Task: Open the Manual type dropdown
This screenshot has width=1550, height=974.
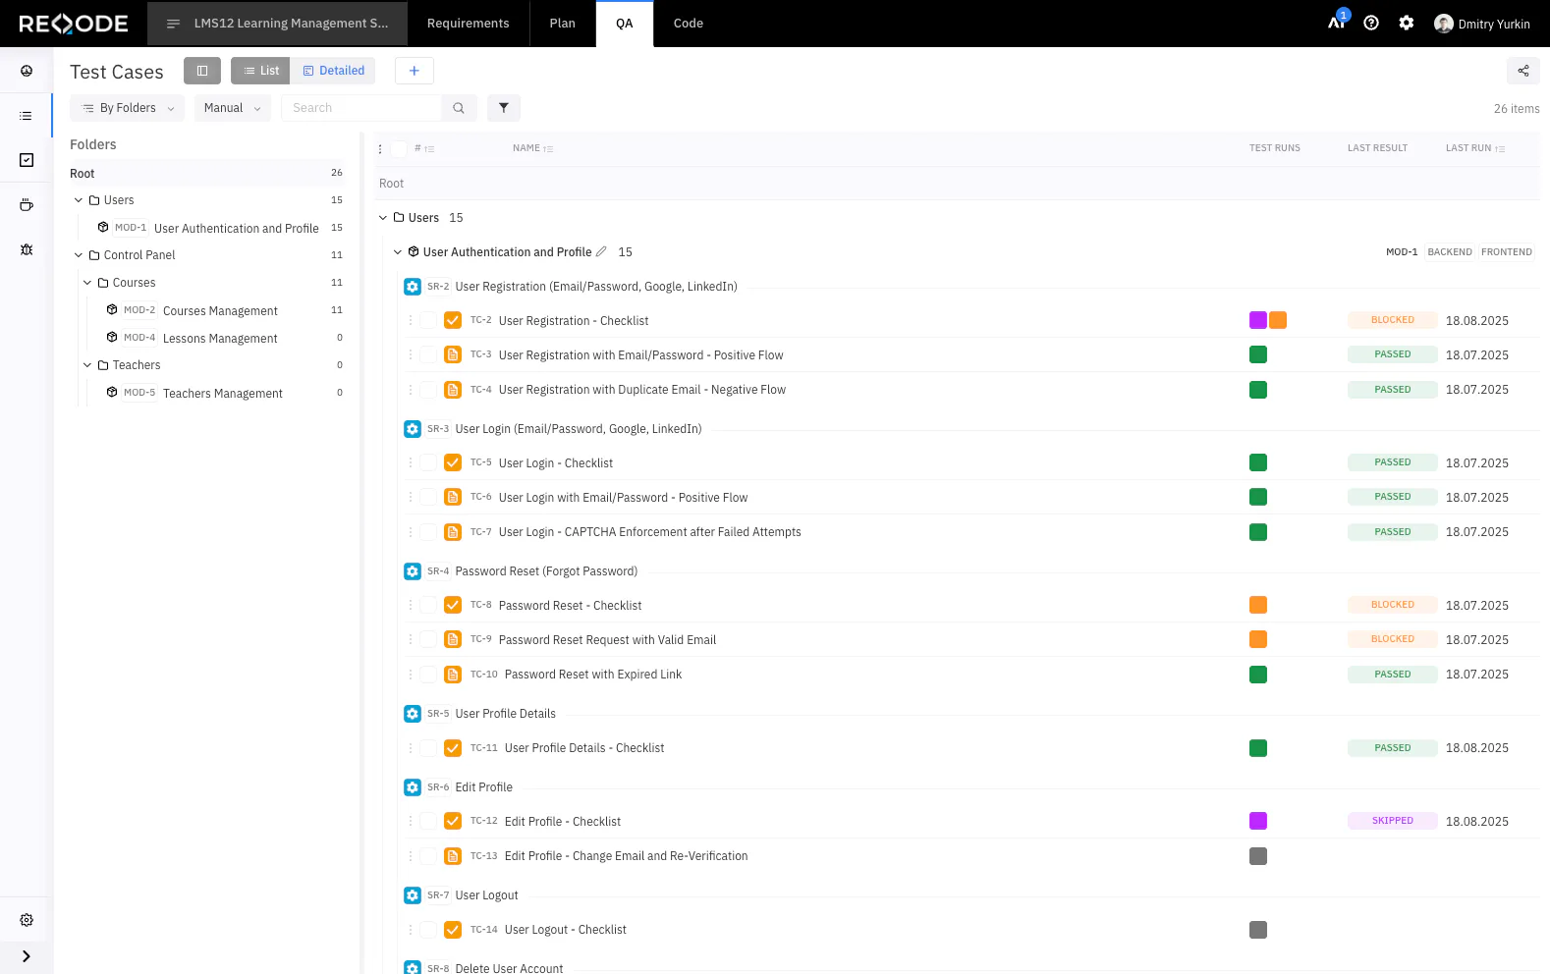Action: pyautogui.click(x=233, y=108)
